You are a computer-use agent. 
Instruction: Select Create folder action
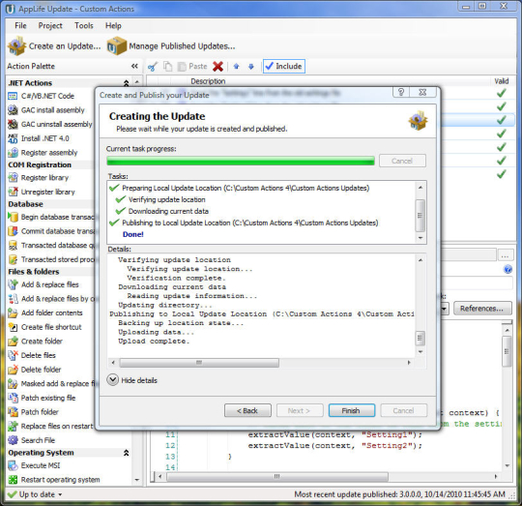point(36,342)
